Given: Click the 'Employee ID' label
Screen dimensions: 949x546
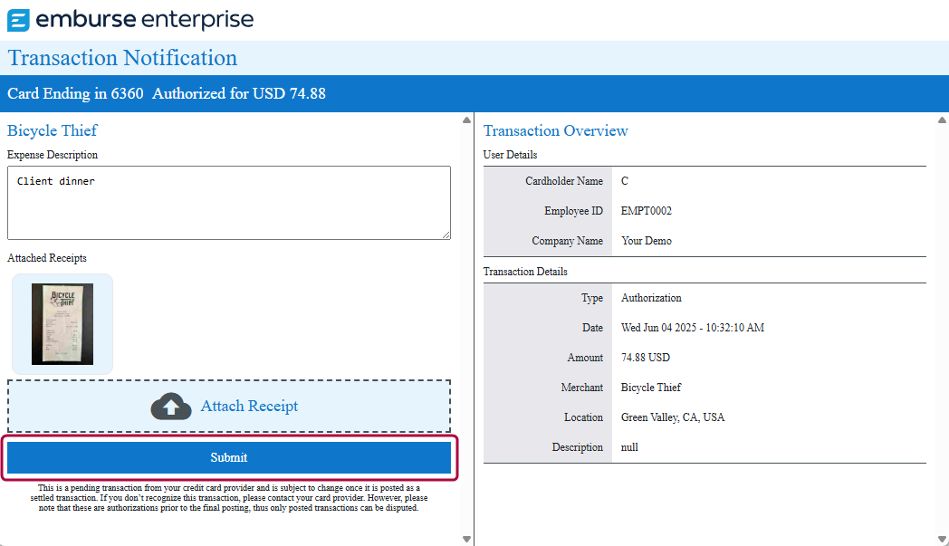Looking at the screenshot, I should point(574,211).
